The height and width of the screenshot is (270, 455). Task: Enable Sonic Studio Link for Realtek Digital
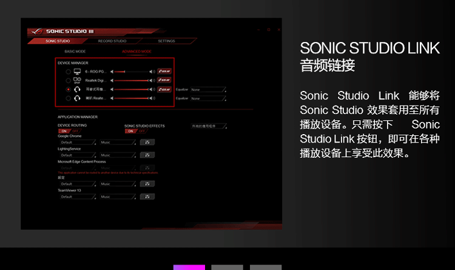coord(164,80)
